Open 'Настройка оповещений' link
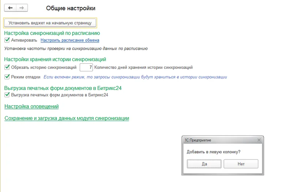 (x=31, y=106)
